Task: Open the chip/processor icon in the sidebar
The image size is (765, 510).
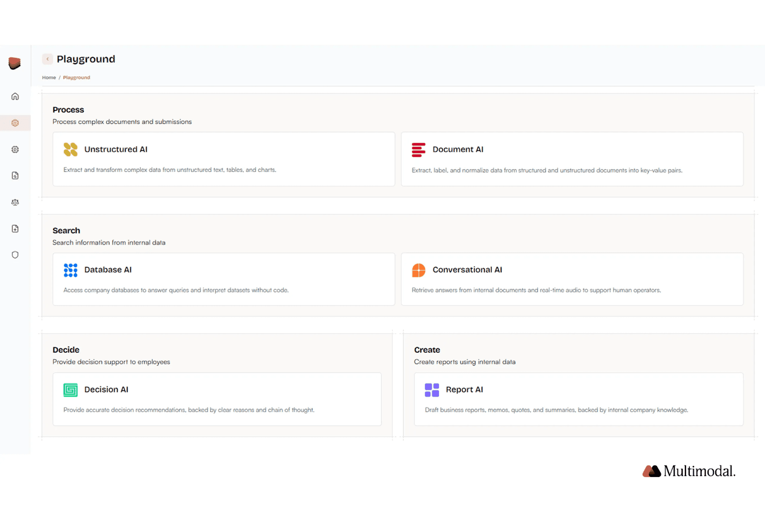Action: click(15, 149)
